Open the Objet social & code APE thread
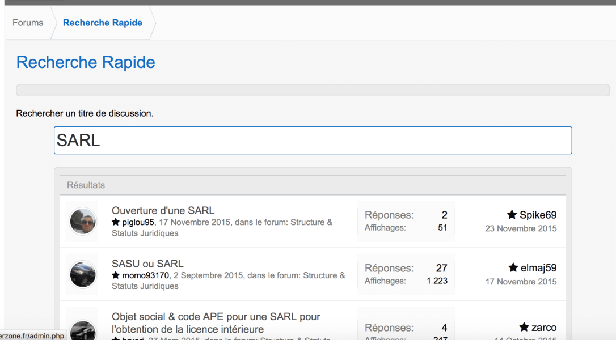Viewport: 616px width, 340px height. tap(216, 323)
